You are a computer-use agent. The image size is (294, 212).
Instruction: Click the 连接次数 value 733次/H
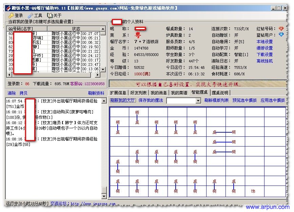click(x=241, y=29)
